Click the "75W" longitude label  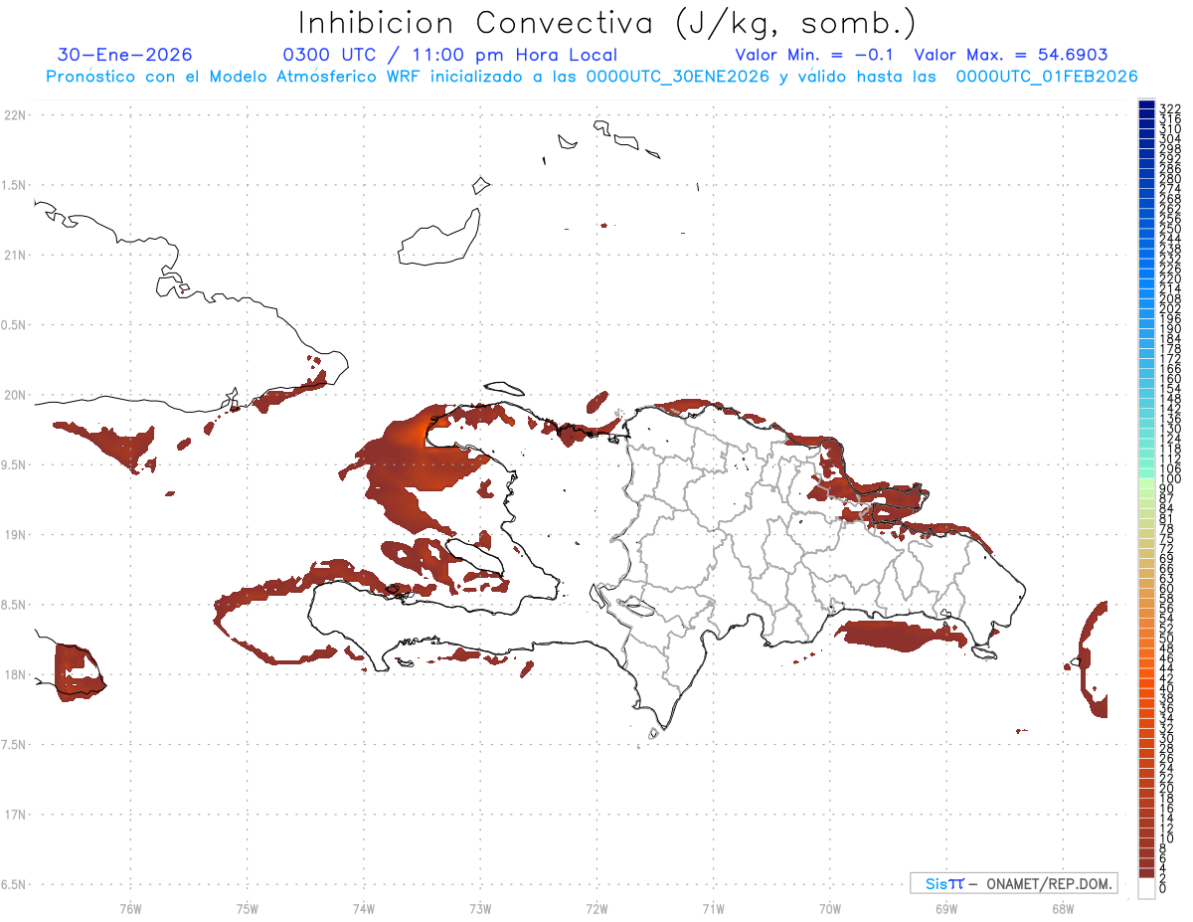pos(247,908)
